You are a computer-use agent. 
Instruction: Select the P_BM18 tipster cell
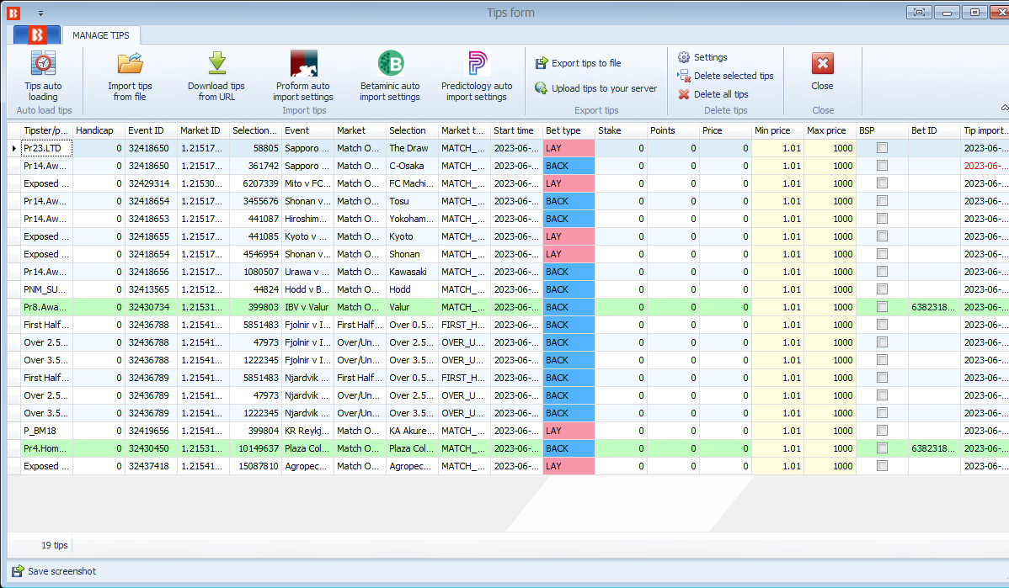coord(46,432)
